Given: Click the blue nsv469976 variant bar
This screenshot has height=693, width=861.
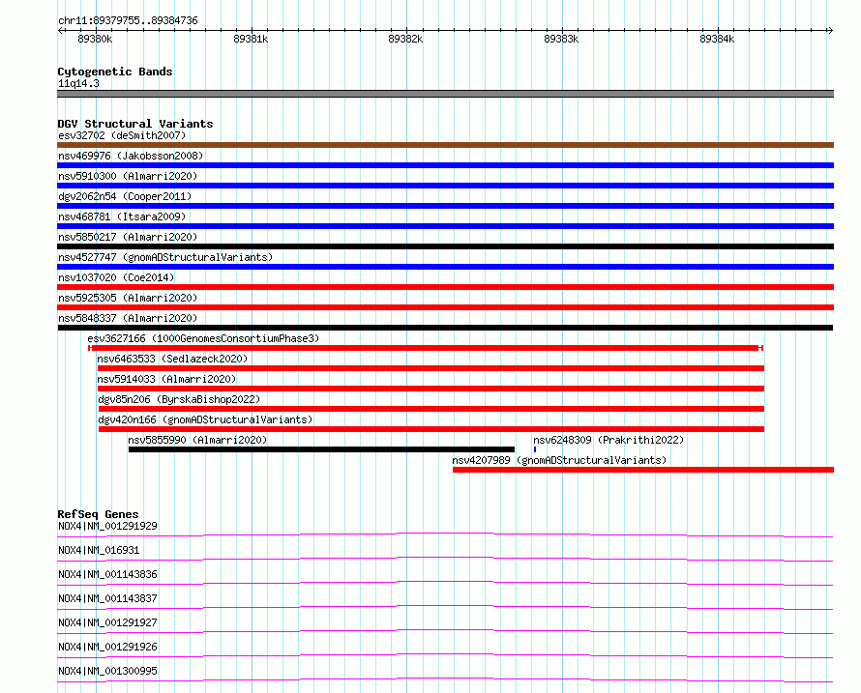Looking at the screenshot, I should (x=445, y=165).
